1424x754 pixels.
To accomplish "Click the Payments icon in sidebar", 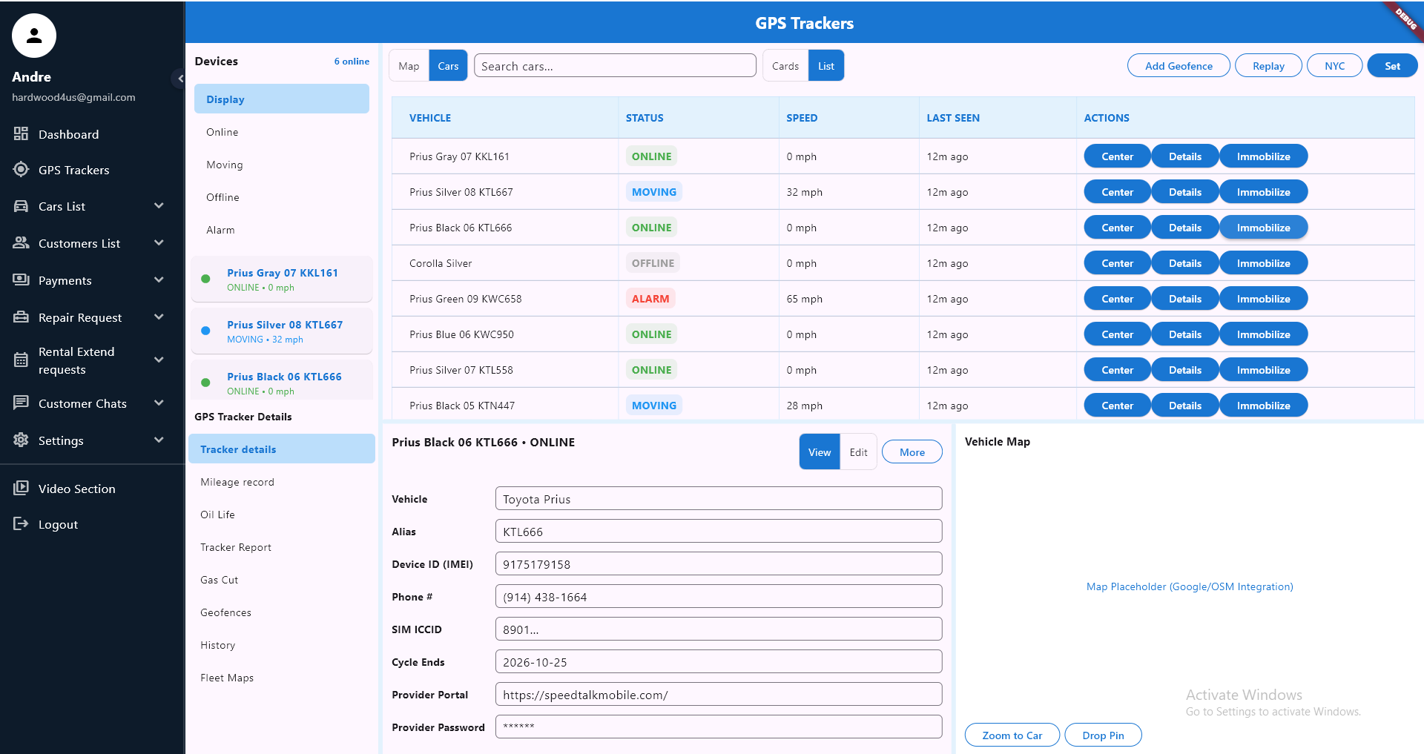I will (21, 280).
